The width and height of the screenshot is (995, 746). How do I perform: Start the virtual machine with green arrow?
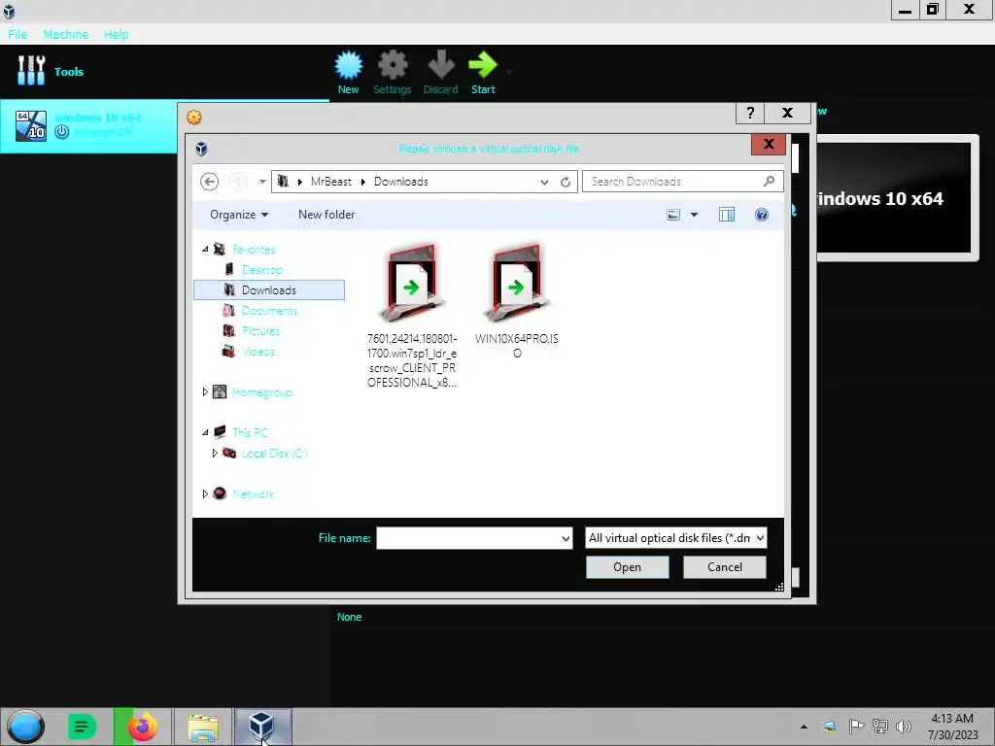point(483,65)
